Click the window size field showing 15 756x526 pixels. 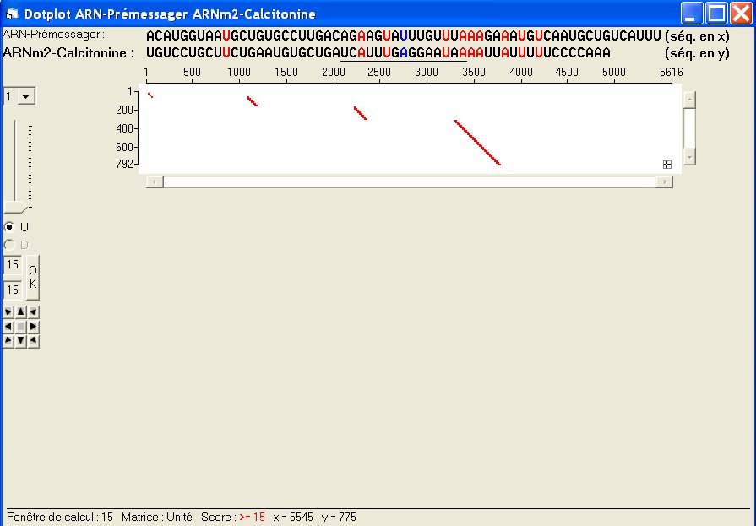[11, 264]
